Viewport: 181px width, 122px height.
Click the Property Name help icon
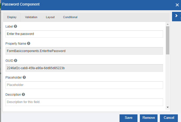28,43
